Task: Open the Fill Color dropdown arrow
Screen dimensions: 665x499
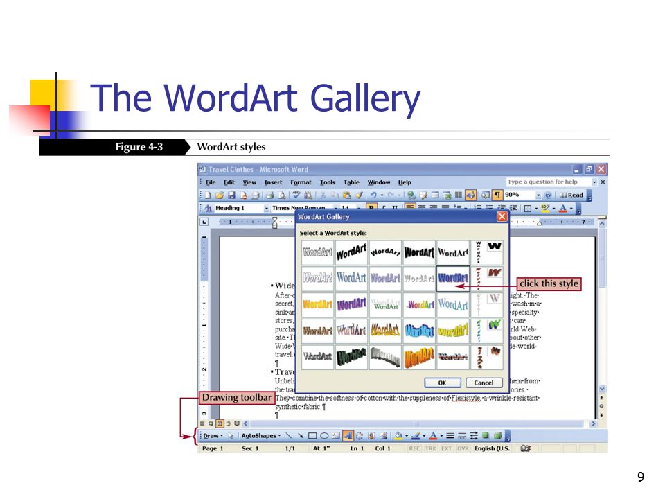Action: (407, 436)
